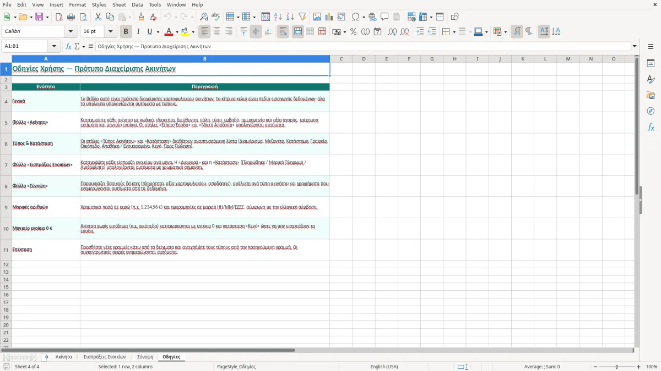Switch to the Ακίνητα sheet tab

pyautogui.click(x=64, y=357)
